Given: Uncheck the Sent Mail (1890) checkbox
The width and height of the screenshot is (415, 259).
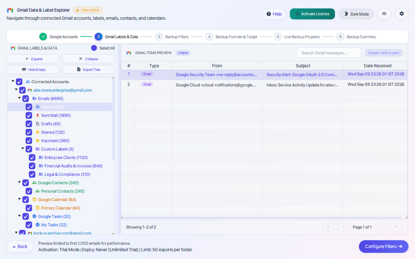Looking at the screenshot, I should pyautogui.click(x=29, y=115).
